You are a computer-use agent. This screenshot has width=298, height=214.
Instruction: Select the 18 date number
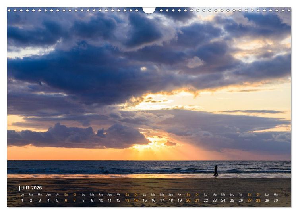(x=171, y=201)
